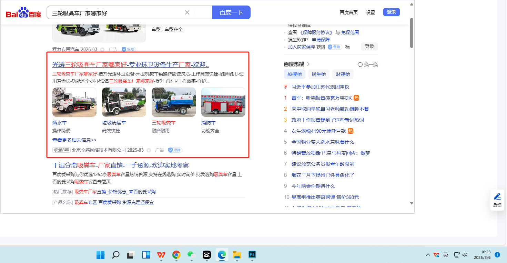
Task: Open Photoshop from the taskbar
Action: (x=252, y=255)
